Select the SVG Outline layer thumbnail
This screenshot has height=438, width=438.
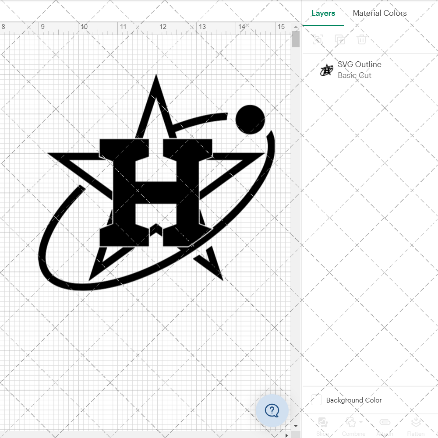(327, 70)
